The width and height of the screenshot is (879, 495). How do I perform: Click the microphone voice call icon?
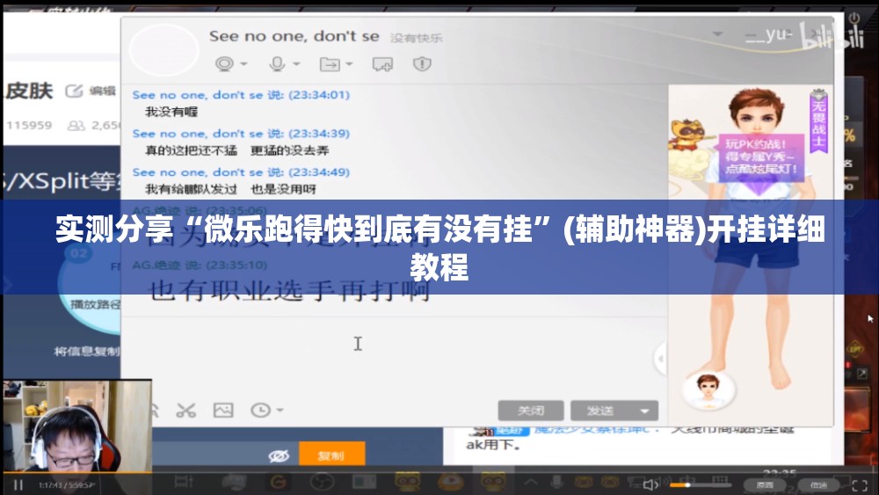(277, 64)
